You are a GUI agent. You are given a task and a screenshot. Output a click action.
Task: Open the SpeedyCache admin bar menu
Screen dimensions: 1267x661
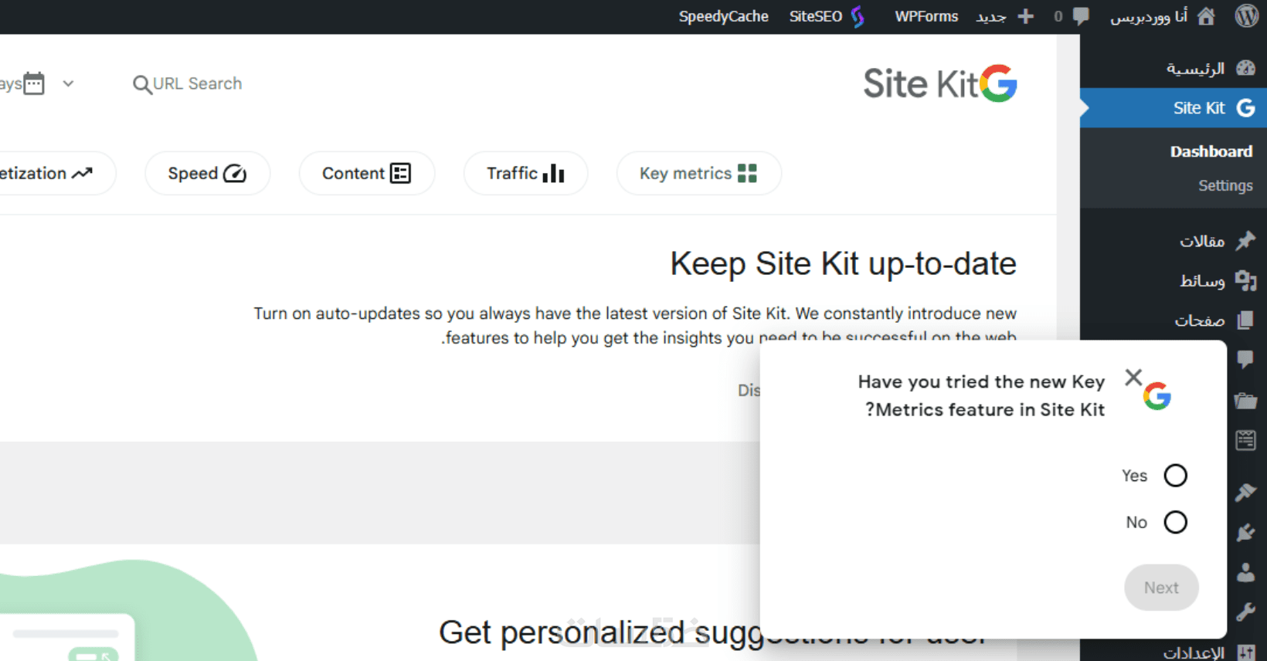click(x=723, y=16)
